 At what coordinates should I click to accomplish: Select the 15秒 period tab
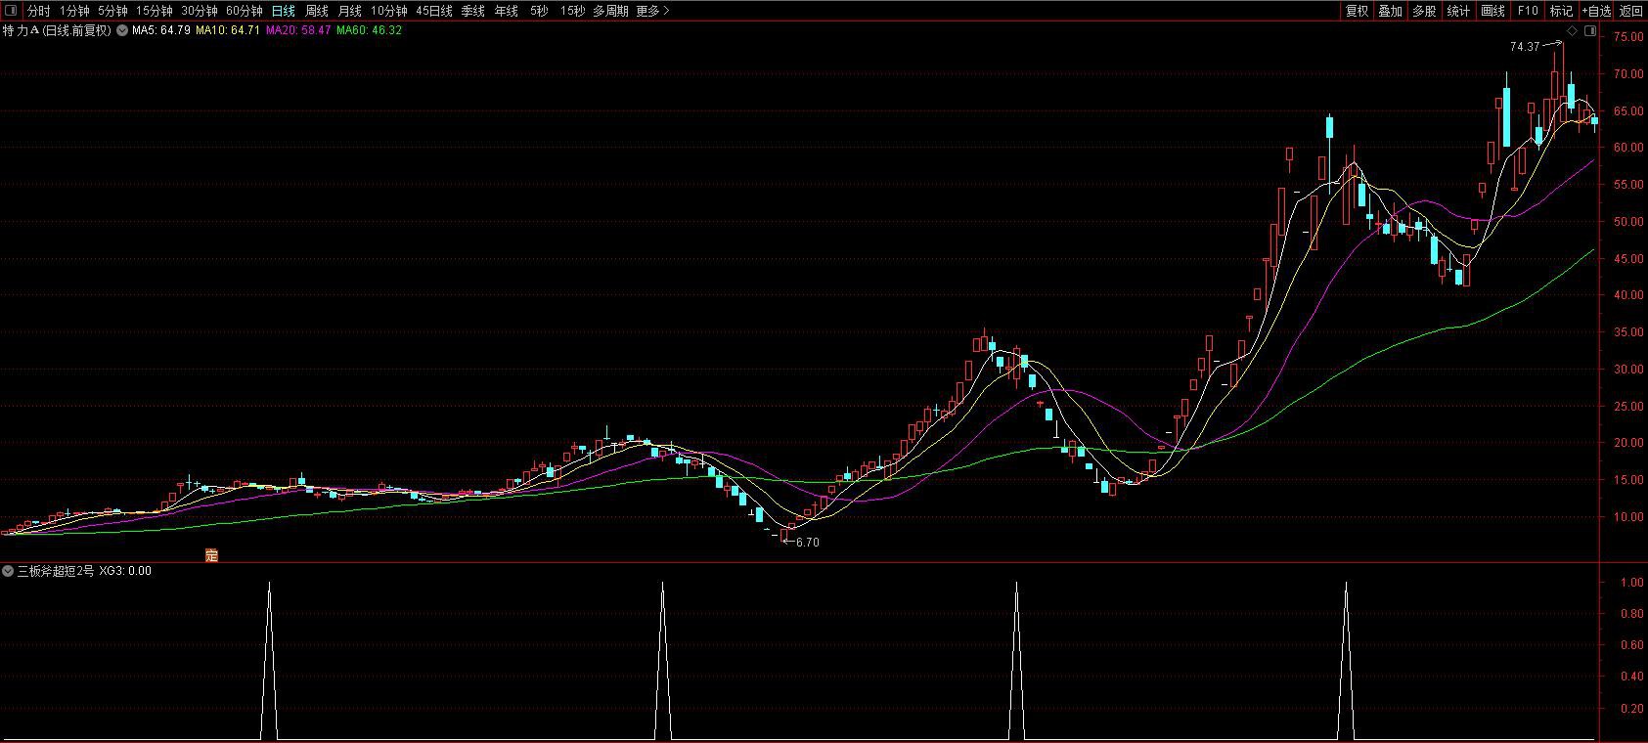click(x=573, y=11)
